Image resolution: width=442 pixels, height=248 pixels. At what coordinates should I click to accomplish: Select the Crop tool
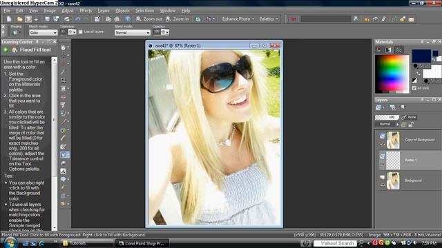point(63,80)
